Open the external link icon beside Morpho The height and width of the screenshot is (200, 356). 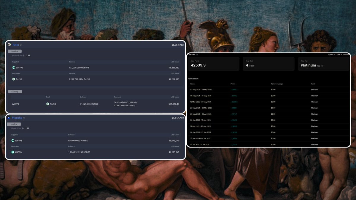[24, 118]
